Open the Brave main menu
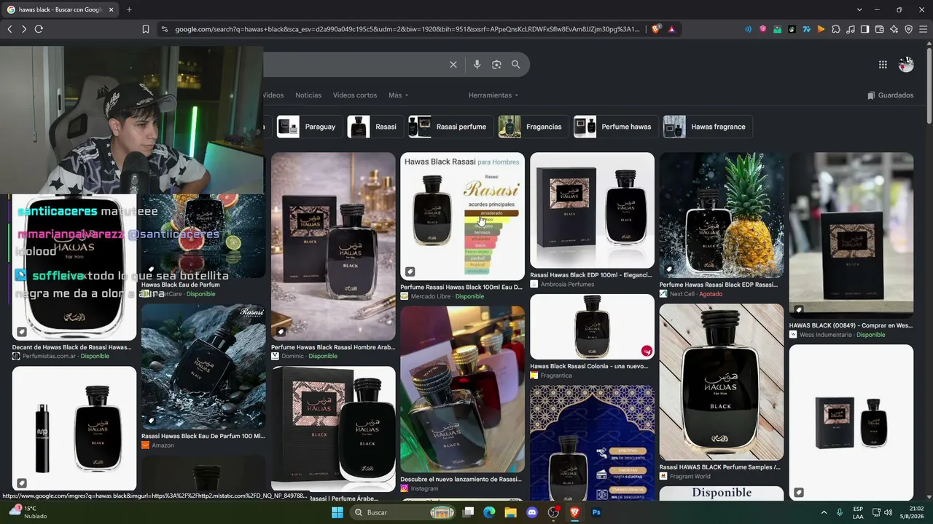 click(x=924, y=29)
